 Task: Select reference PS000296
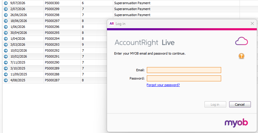(52, 27)
